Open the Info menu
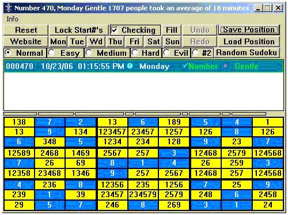 (12, 19)
